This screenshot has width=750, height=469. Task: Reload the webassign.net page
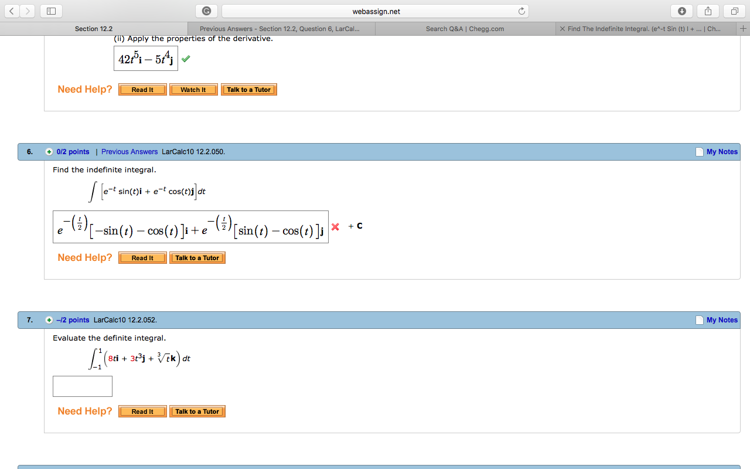tap(520, 11)
